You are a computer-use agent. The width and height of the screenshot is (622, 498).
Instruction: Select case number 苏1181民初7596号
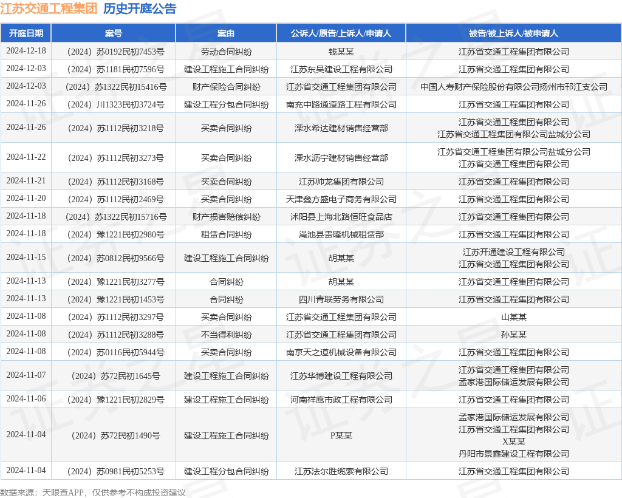pyautogui.click(x=116, y=69)
